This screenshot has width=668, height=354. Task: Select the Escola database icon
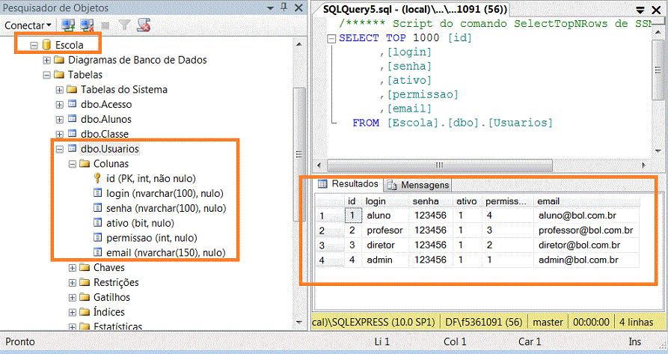[46, 45]
